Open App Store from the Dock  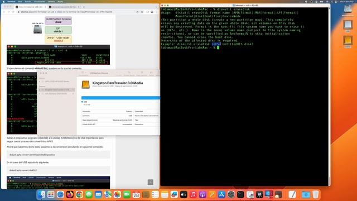click(x=221, y=194)
